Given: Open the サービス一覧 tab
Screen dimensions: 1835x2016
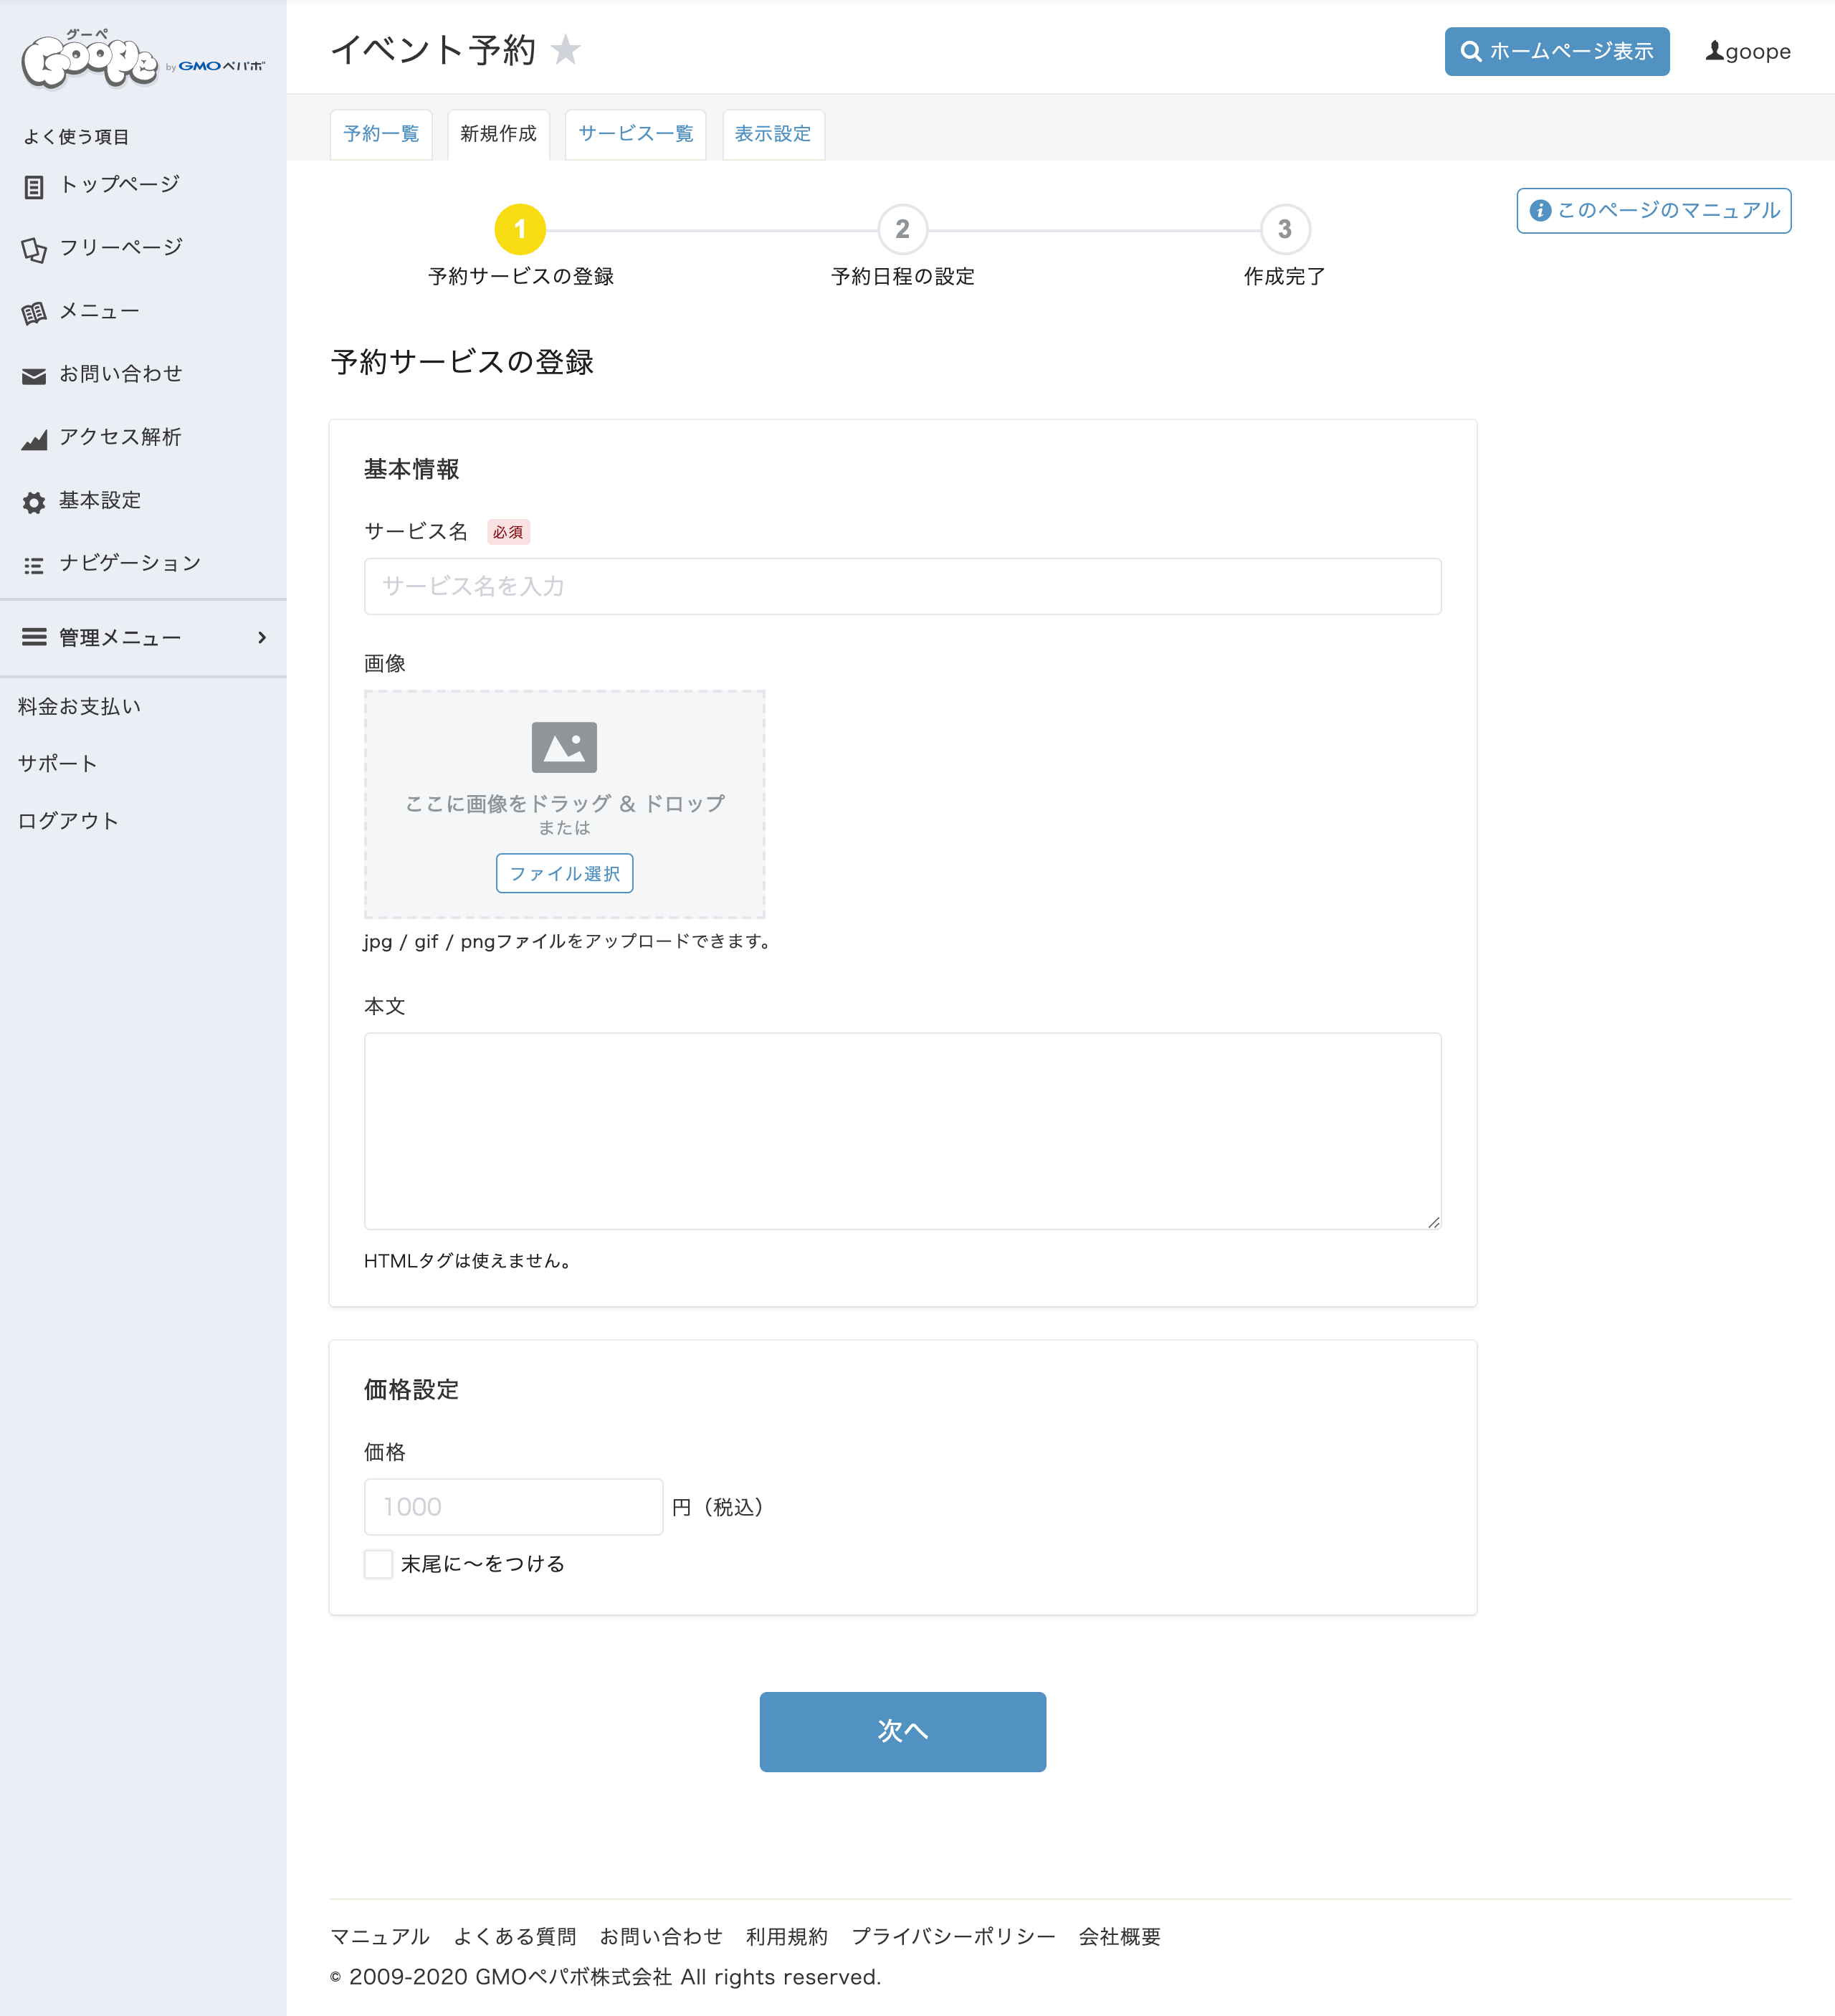Looking at the screenshot, I should (x=635, y=134).
